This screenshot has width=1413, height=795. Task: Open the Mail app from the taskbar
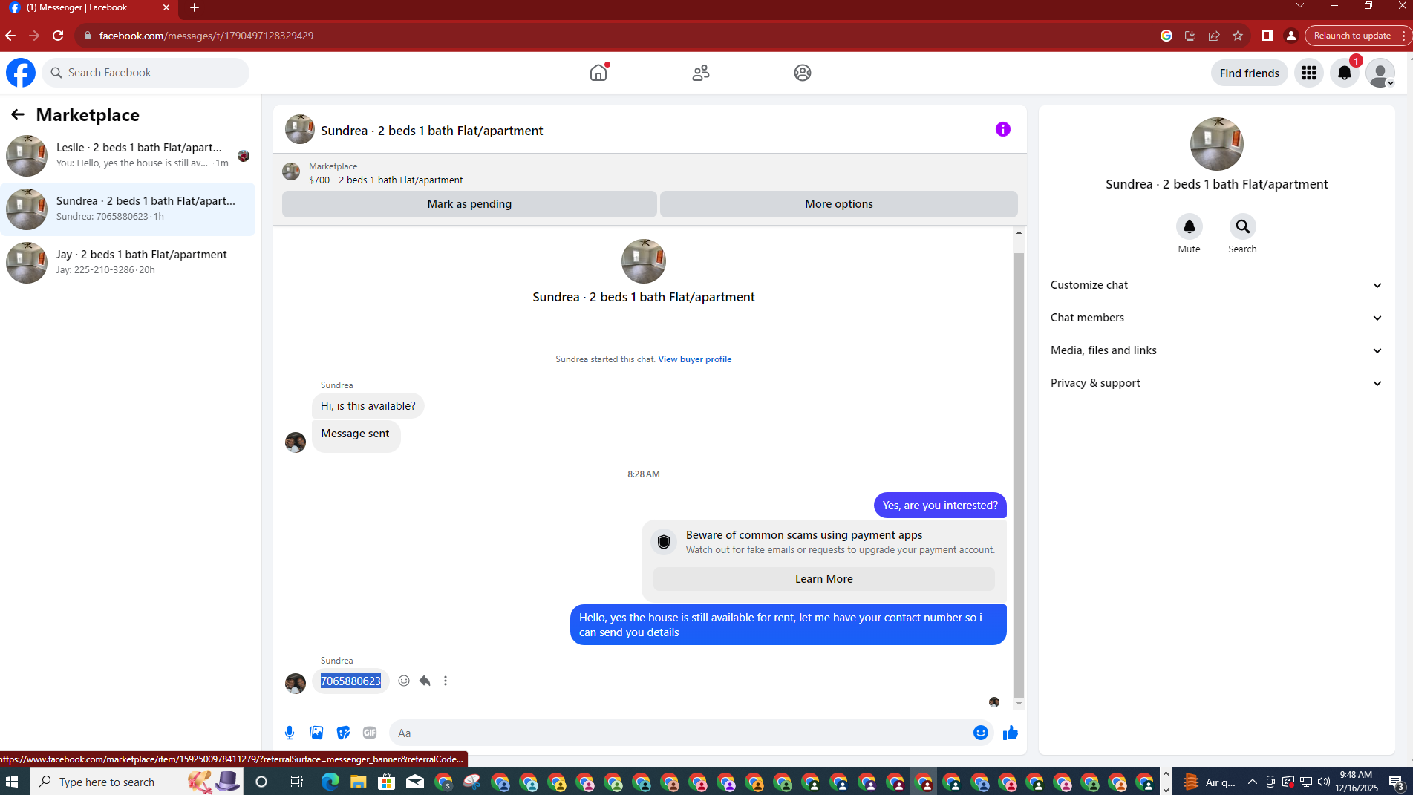pos(415,782)
